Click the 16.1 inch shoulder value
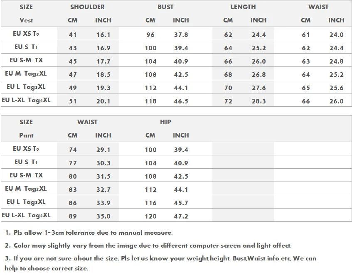This screenshot has height=275, width=352. 103,35
